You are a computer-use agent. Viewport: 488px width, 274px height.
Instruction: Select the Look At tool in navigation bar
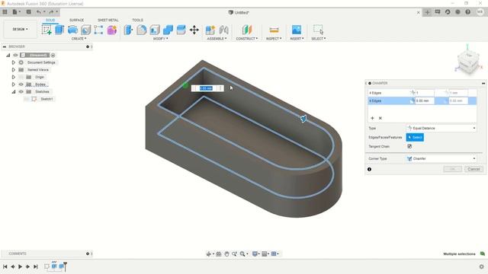coord(219,253)
